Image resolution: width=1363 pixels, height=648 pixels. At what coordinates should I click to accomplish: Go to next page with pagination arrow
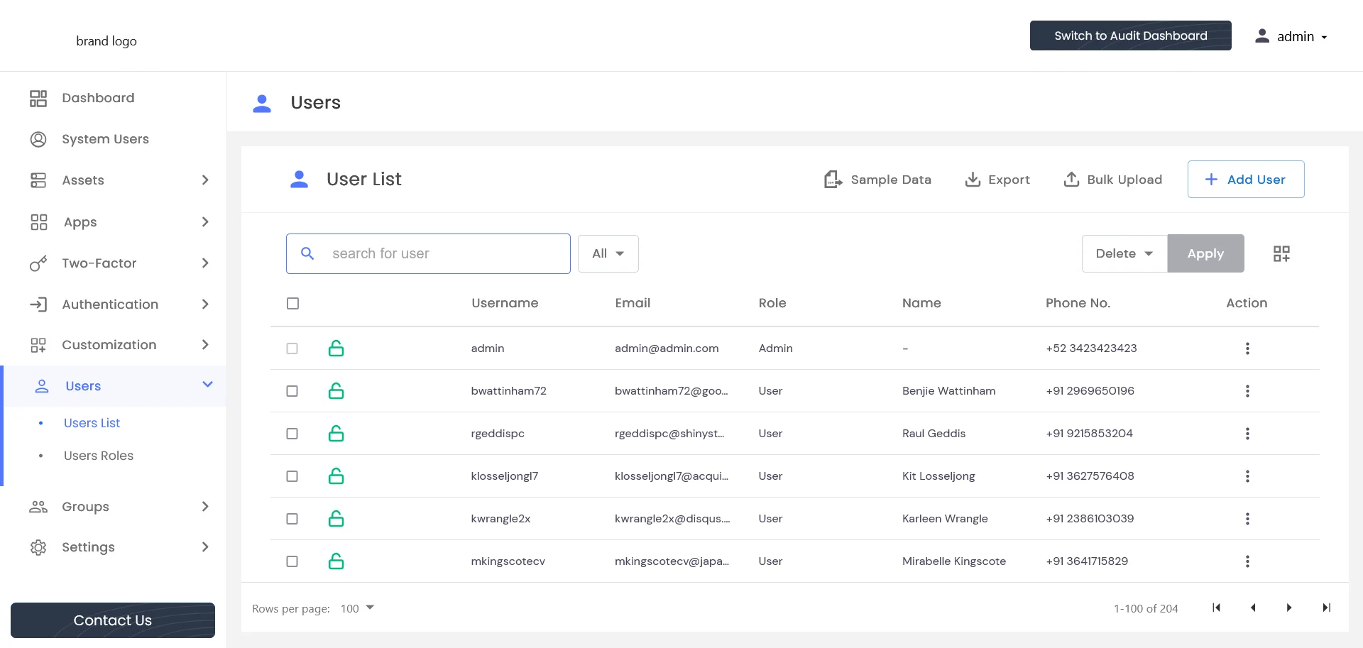(1289, 608)
